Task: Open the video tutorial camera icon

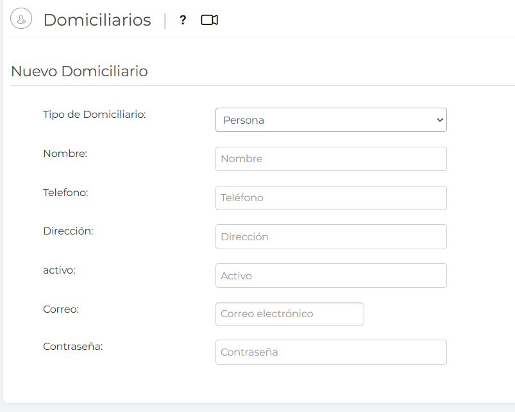Action: coord(209,20)
